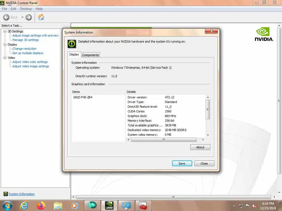The width and height of the screenshot is (282, 211).
Task: Click the Details list scroll down arrow
Action: [x=208, y=135]
